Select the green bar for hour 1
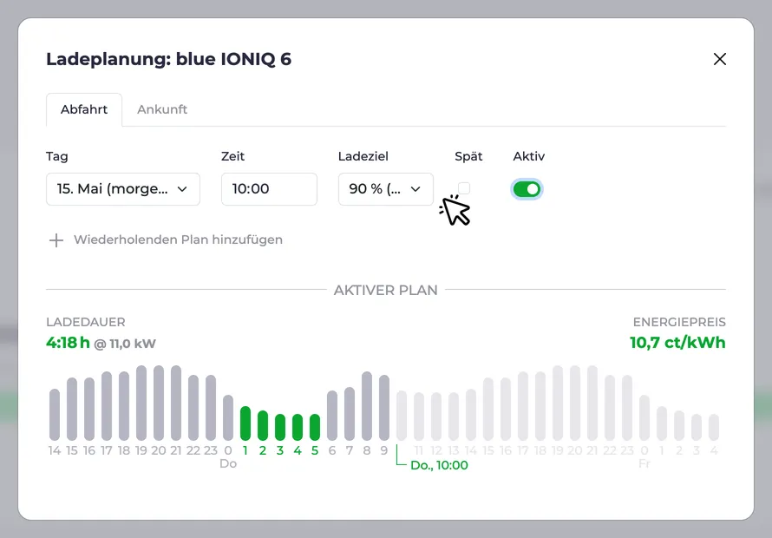Image resolution: width=772 pixels, height=538 pixels. point(245,423)
